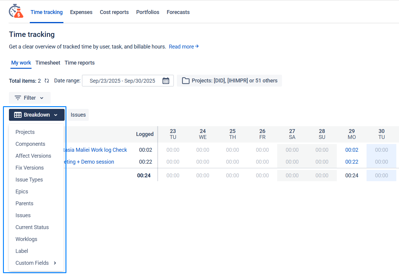
Task: Click the stopwatch money-bag app logo
Action: [x=16, y=11]
